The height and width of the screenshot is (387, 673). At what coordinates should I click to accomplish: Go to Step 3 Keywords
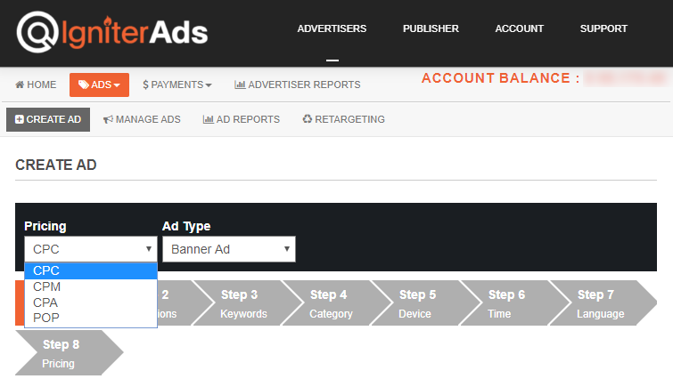(246, 303)
